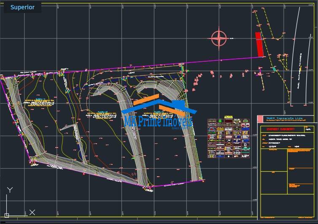The image size is (318, 224).
Task: Click the UCS Y-axis letter
Action: pos(10,190)
